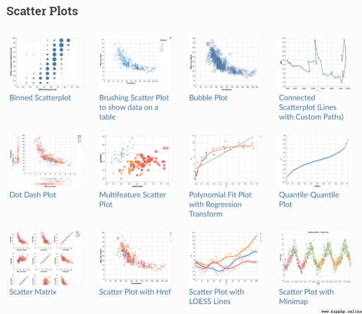362x314 pixels.
Task: Open the Multifeature Scatter Plot link
Action: (x=133, y=199)
